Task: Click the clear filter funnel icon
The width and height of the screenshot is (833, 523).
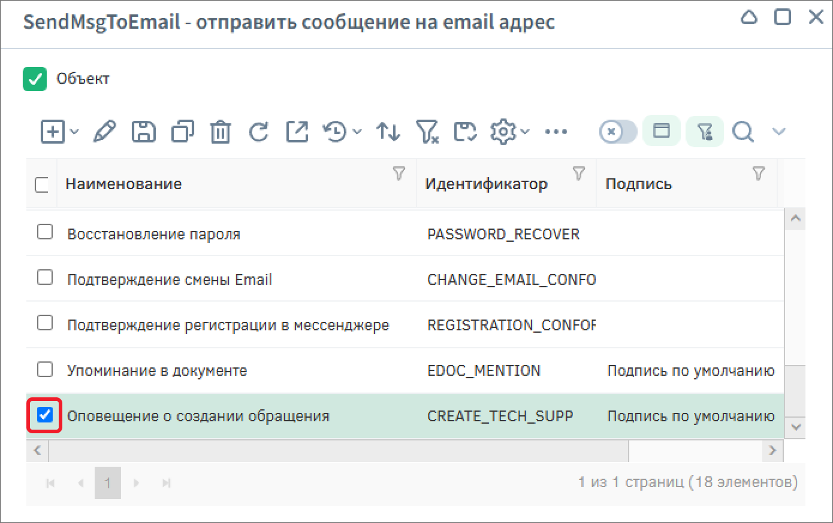Action: point(427,131)
